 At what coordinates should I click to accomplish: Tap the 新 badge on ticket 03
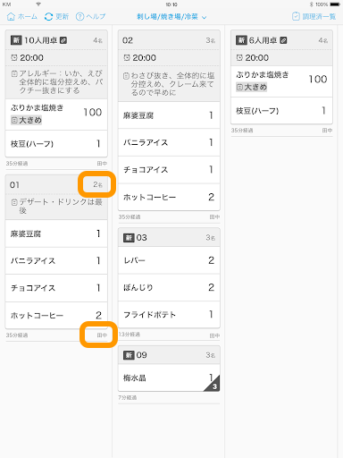[129, 238]
